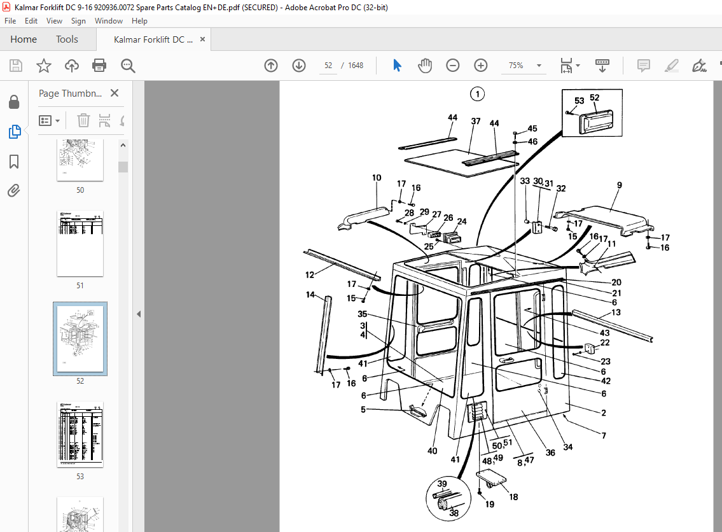Image resolution: width=722 pixels, height=532 pixels.
Task: Go to previous page arrow
Action: [271, 66]
